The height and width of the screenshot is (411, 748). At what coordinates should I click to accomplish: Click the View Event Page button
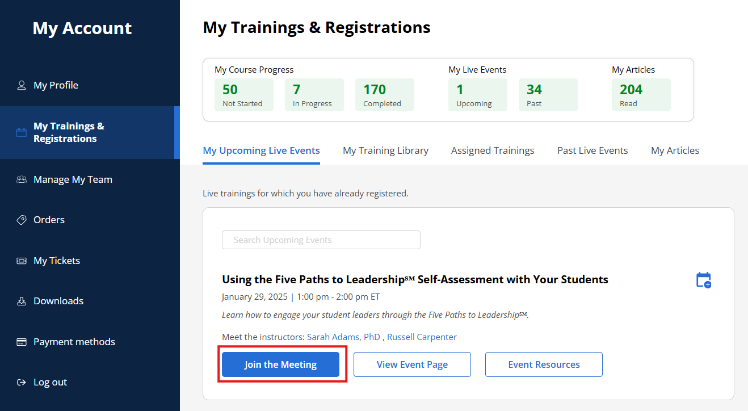(x=412, y=364)
